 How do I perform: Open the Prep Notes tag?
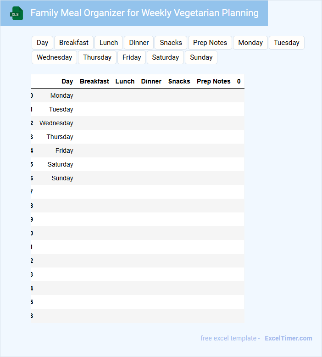tap(210, 43)
